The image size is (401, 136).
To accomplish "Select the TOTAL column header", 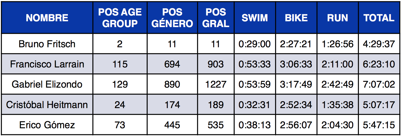I will click(x=379, y=18).
